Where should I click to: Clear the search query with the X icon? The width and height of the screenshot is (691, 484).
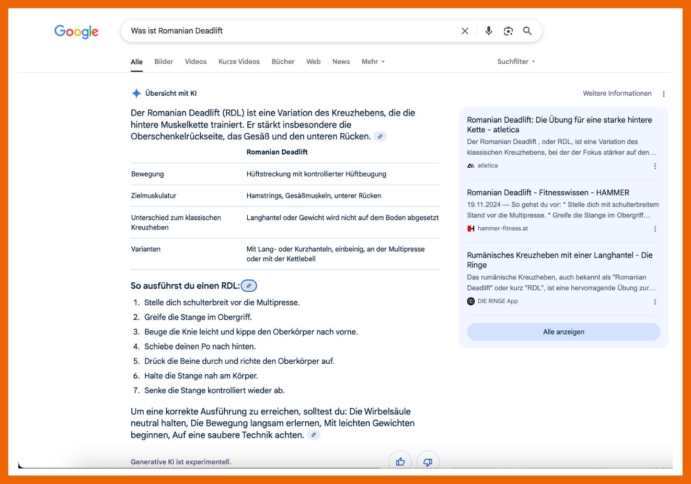pyautogui.click(x=464, y=31)
